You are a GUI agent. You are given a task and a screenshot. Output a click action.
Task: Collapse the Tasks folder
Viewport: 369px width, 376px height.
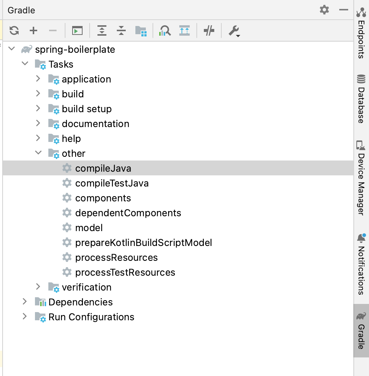point(25,64)
